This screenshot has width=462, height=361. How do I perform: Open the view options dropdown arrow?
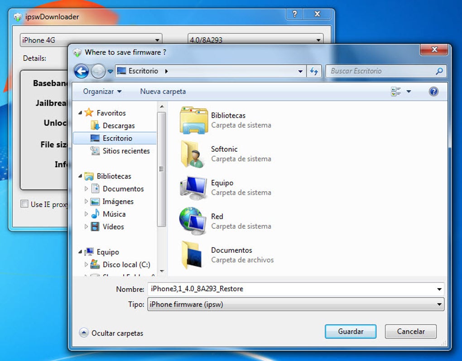409,91
